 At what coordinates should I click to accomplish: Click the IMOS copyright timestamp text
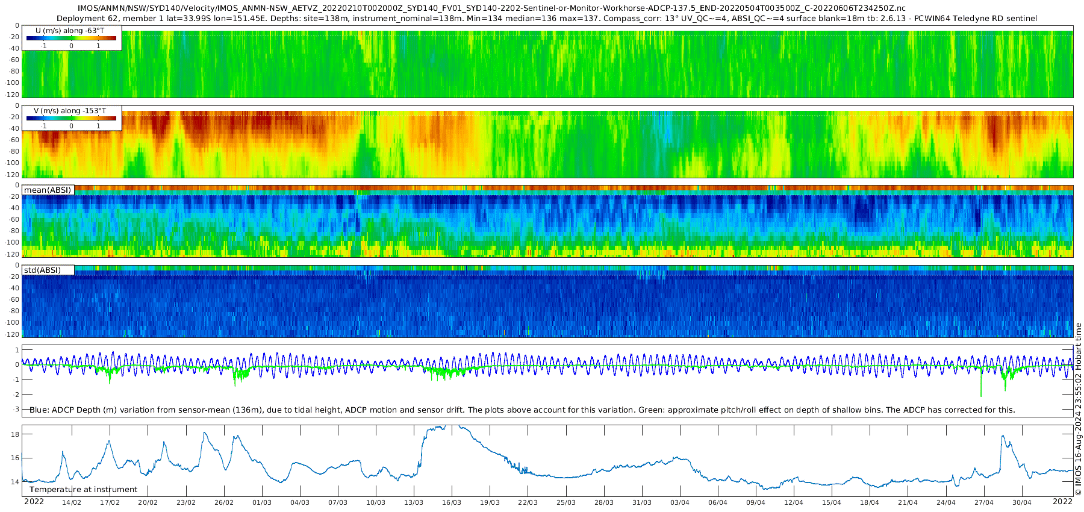1078,410
